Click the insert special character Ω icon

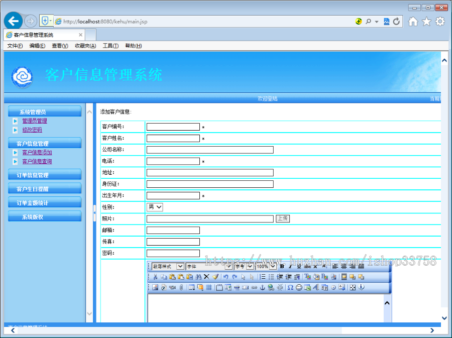click(290, 288)
